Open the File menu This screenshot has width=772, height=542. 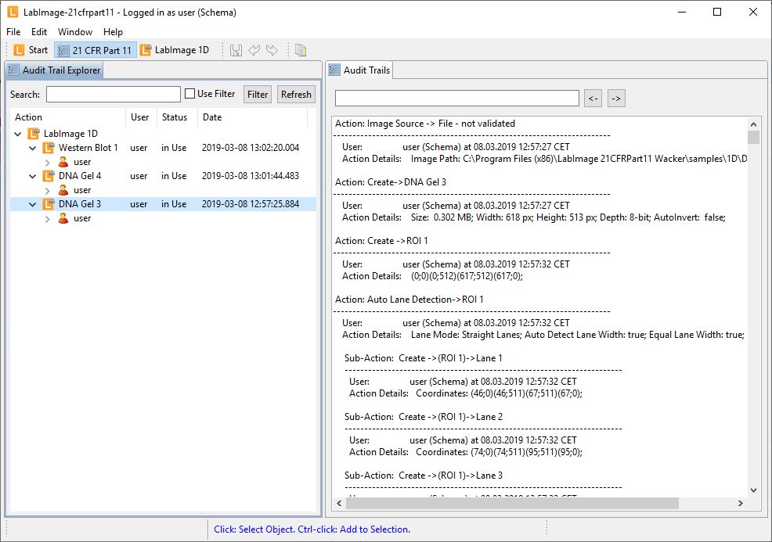point(13,32)
